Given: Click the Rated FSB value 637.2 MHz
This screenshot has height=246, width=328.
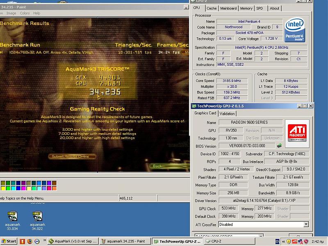Looking at the screenshot, I should (232, 98).
